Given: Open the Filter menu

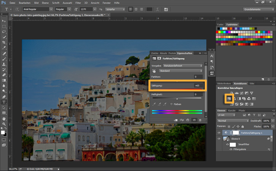Looking at the screenshot, I should [78, 3].
